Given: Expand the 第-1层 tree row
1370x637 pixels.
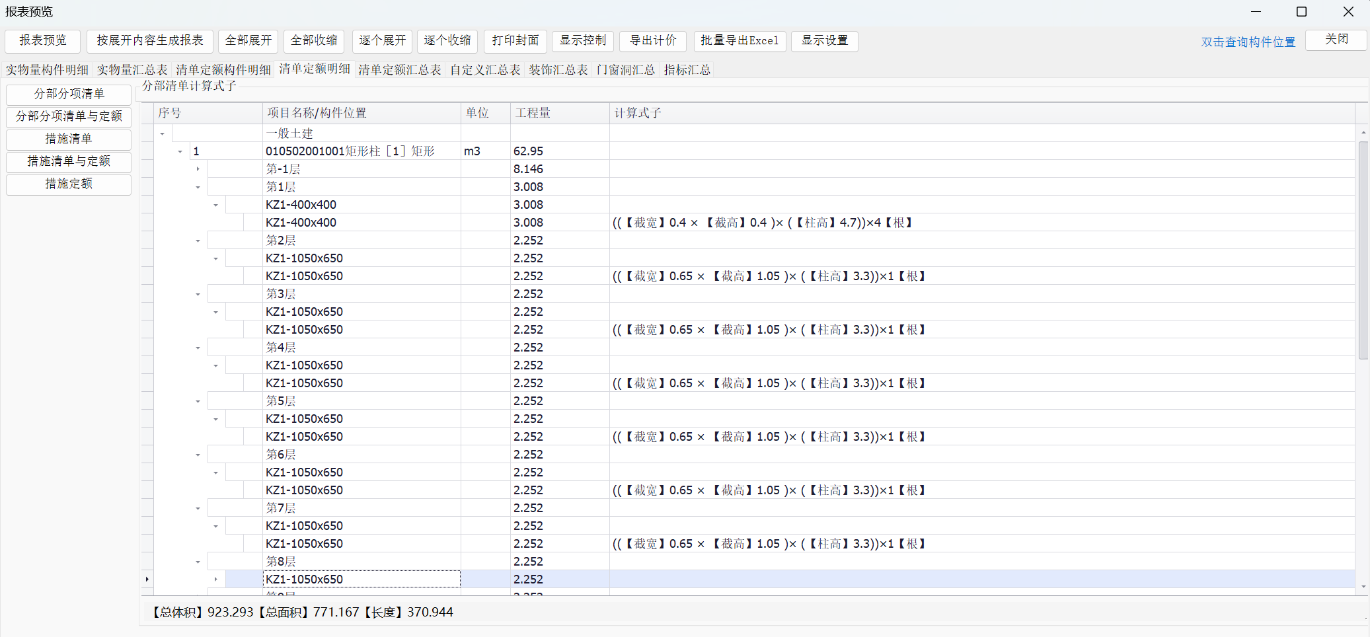Looking at the screenshot, I should click(198, 169).
